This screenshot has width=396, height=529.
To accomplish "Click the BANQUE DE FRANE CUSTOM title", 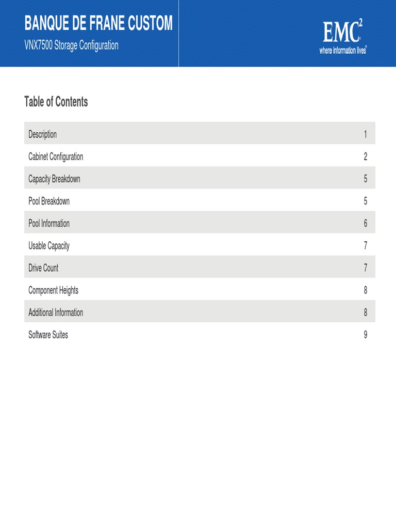I will [x=98, y=23].
